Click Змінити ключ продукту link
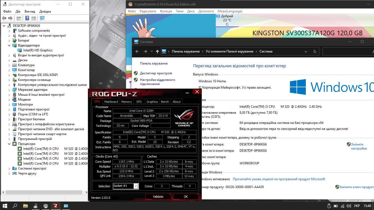The width and height of the screenshot is (374, 210). point(357,187)
